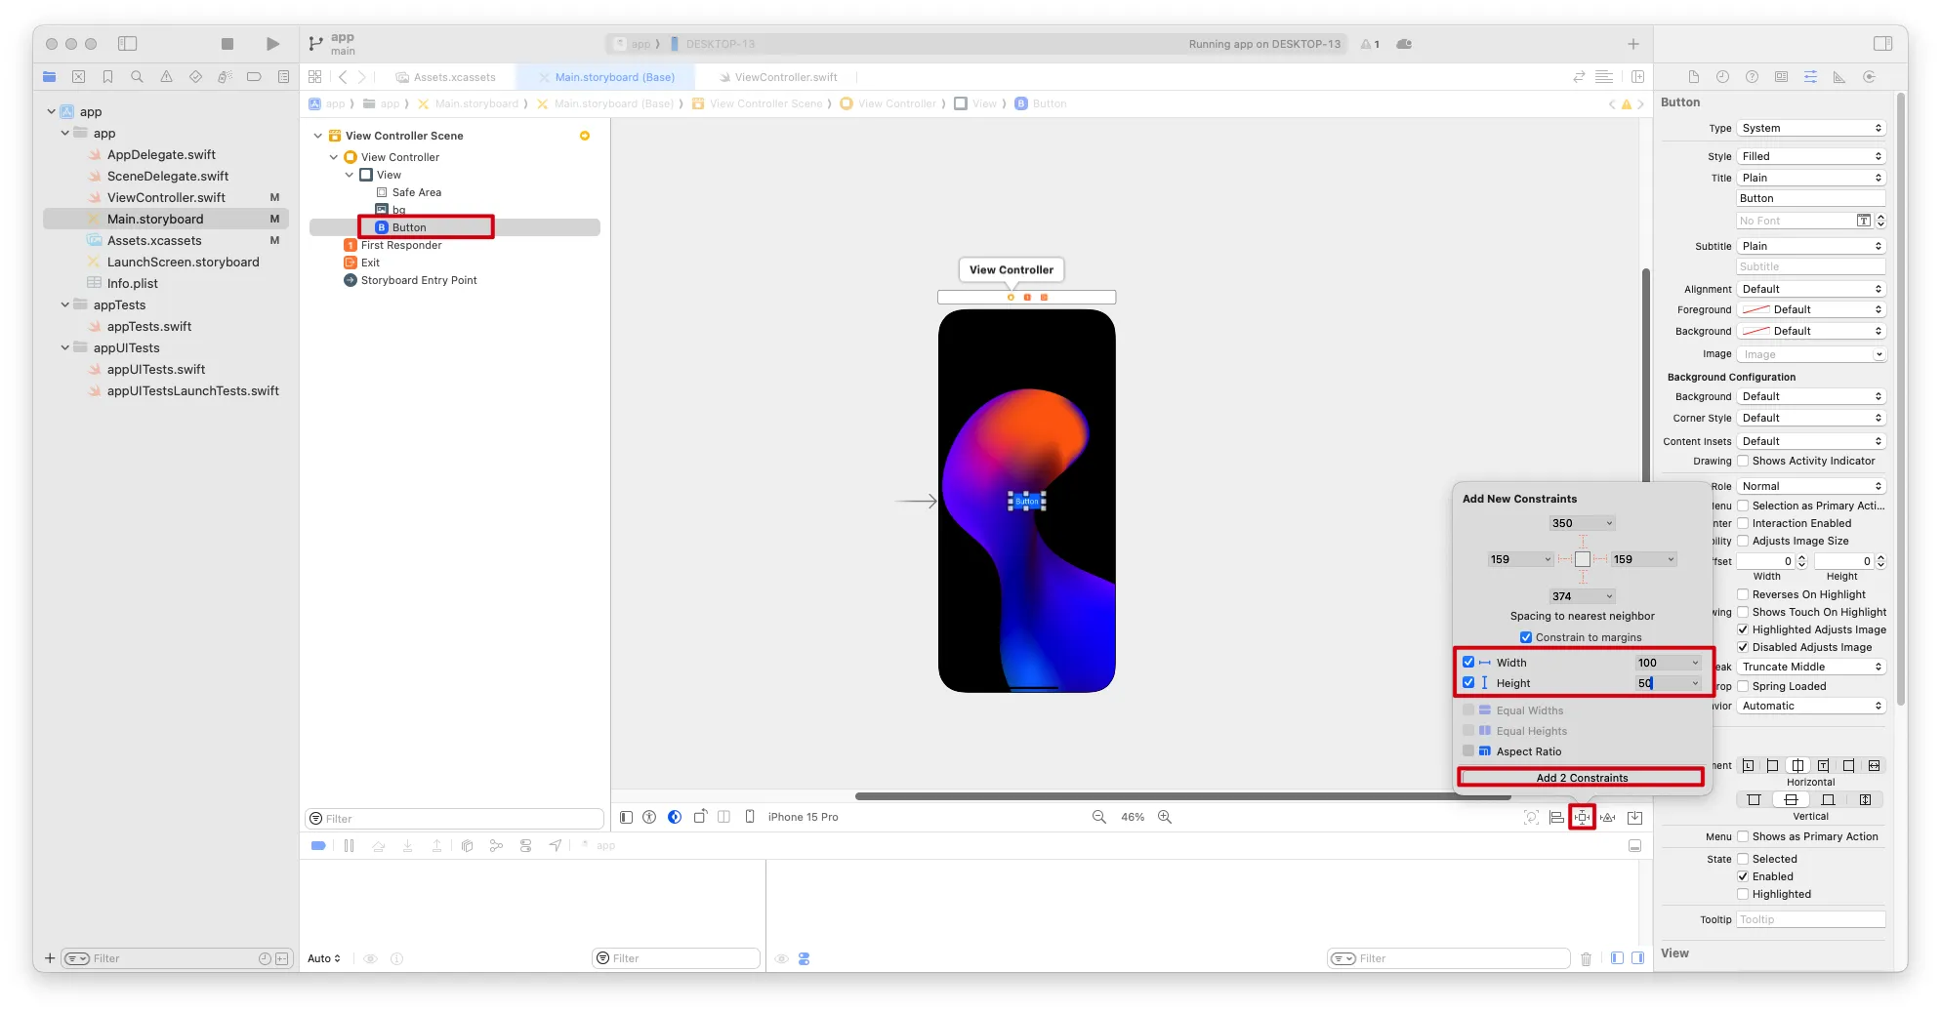Open the Align constraints tool
This screenshot has width=1941, height=1013.
click(x=1556, y=818)
